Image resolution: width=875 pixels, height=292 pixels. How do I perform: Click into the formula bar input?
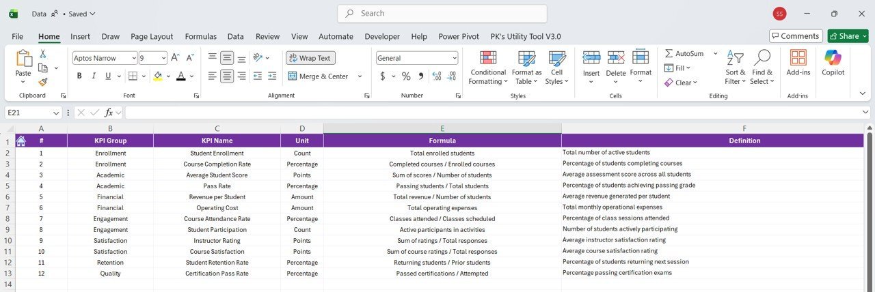492,113
